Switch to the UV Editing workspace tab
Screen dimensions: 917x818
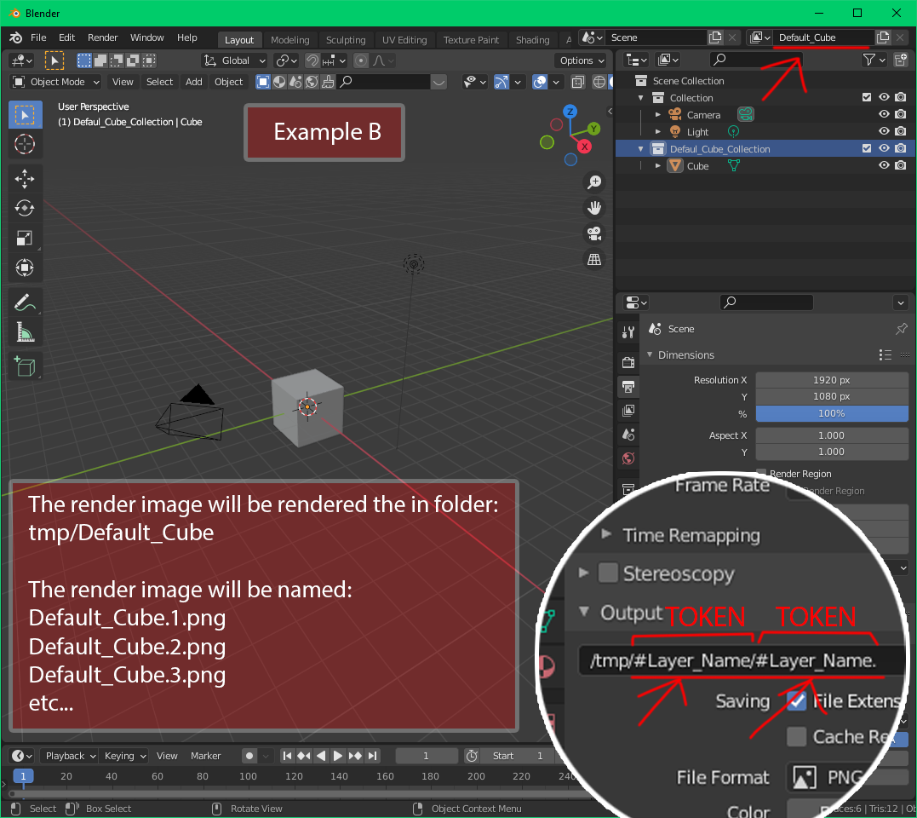coord(404,40)
